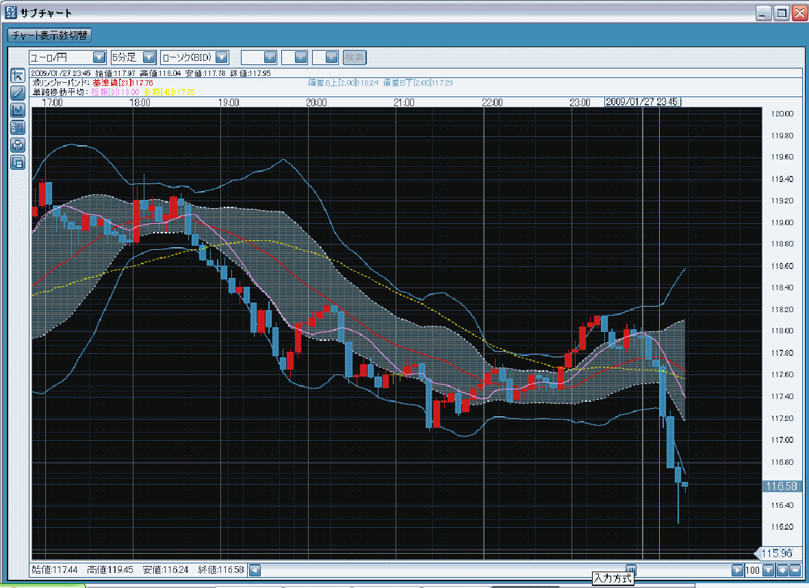The height and width of the screenshot is (588, 809).
Task: Open the display count 100 dropdown
Action: pyautogui.click(x=769, y=570)
